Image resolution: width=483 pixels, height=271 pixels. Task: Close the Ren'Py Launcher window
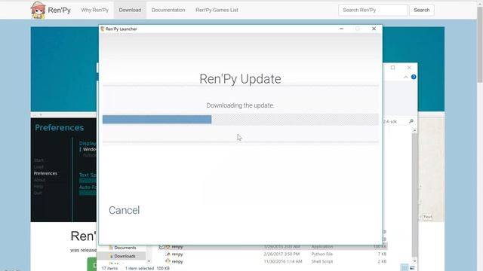[x=374, y=29]
